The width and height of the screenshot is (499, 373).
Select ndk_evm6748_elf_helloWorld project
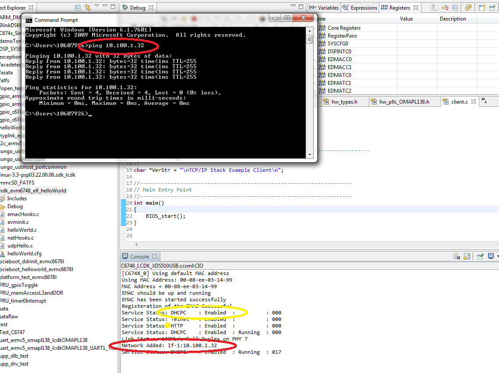coord(33,191)
